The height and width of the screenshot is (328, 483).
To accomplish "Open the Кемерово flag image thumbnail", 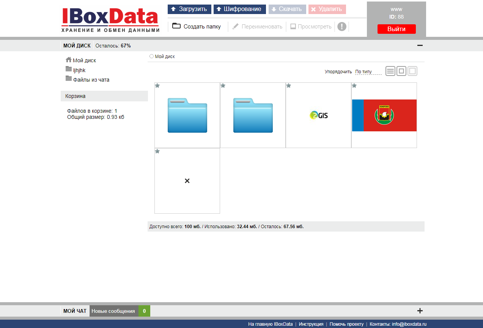I will (384, 115).
